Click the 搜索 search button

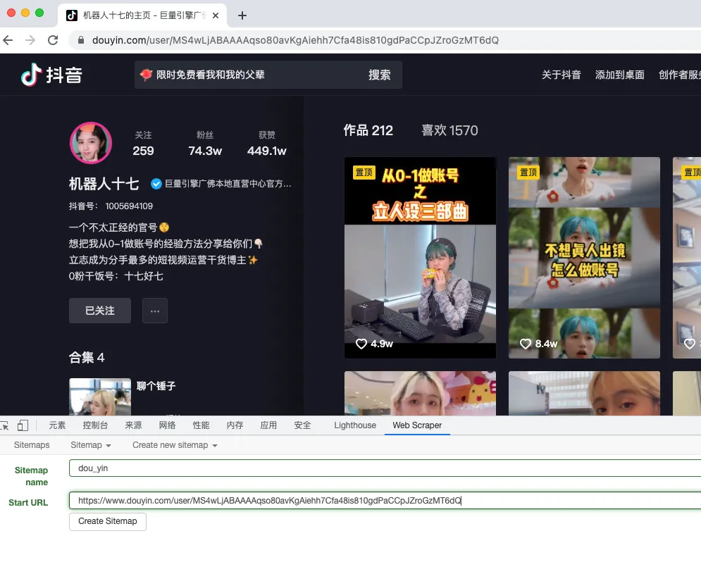pos(379,75)
